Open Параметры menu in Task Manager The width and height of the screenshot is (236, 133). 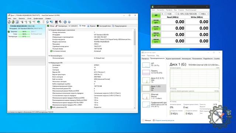[x=151, y=55]
